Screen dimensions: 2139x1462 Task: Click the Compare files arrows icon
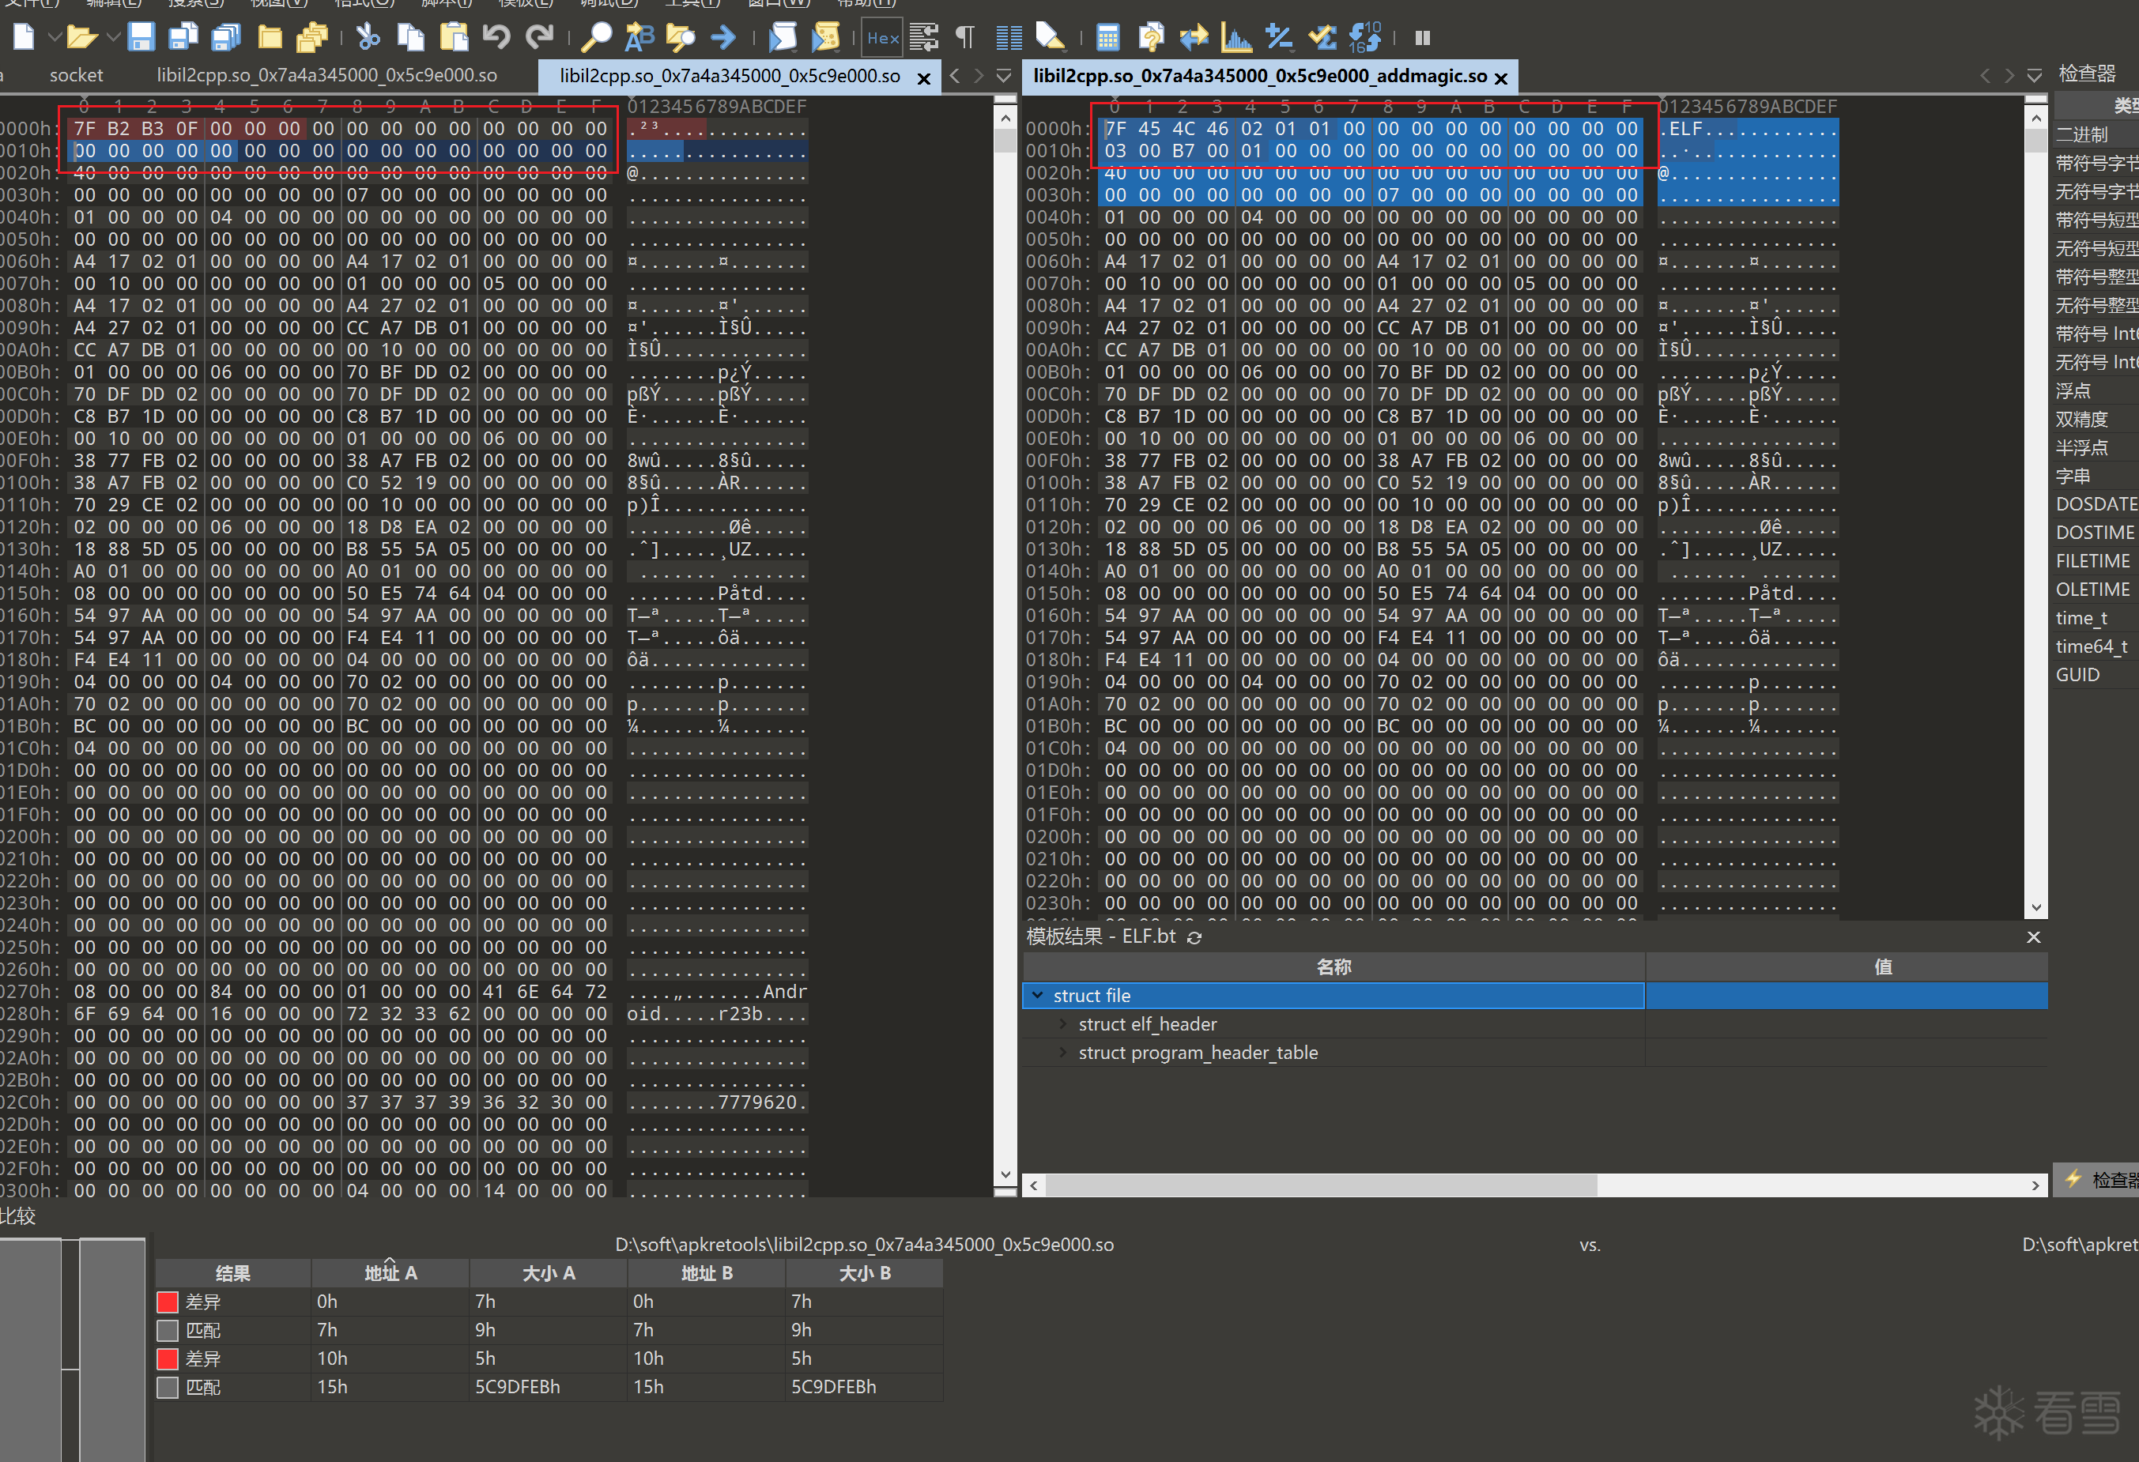(x=1194, y=38)
